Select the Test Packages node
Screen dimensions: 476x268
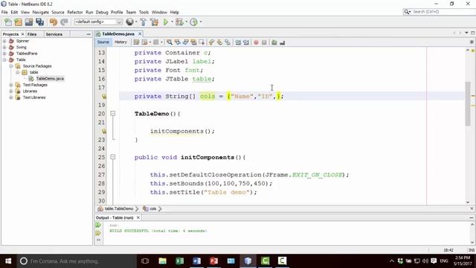35,85
